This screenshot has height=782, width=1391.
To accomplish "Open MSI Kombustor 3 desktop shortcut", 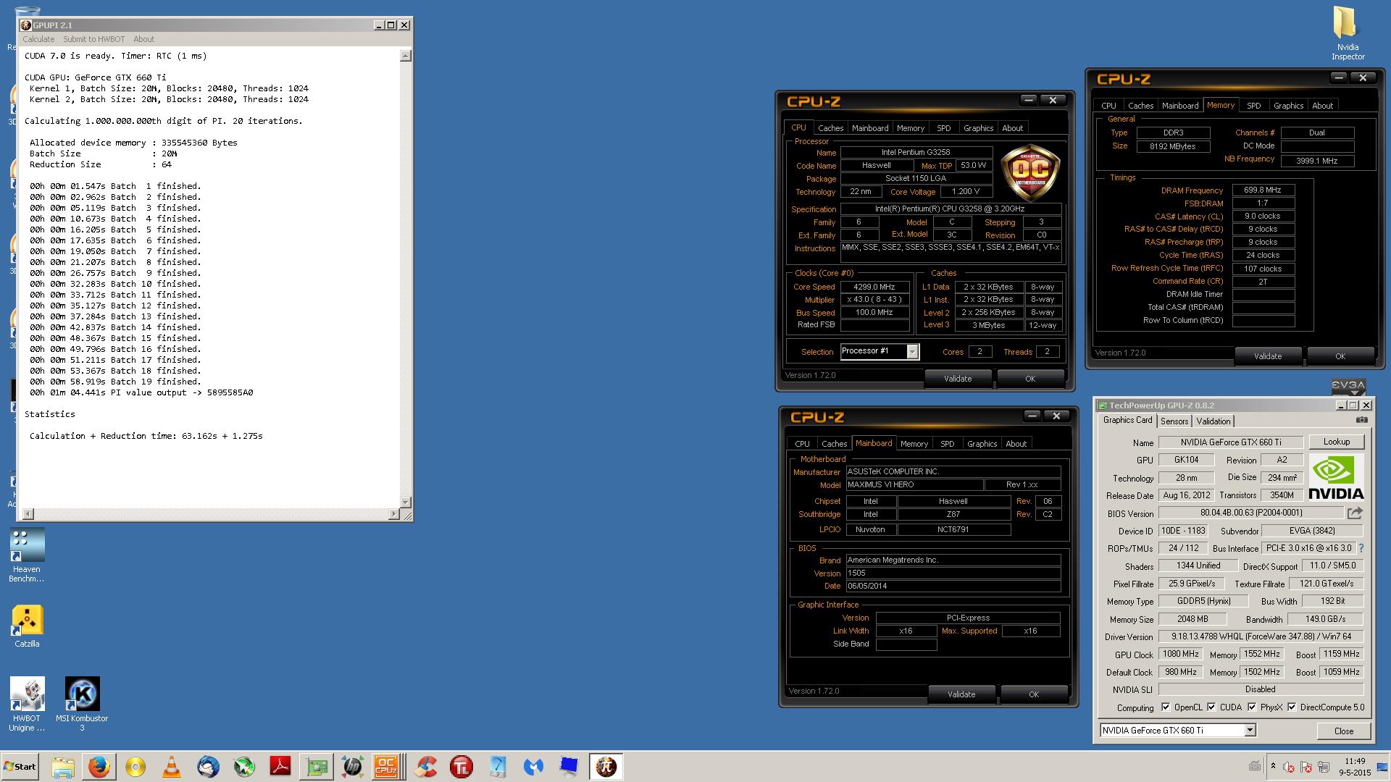I will [82, 705].
